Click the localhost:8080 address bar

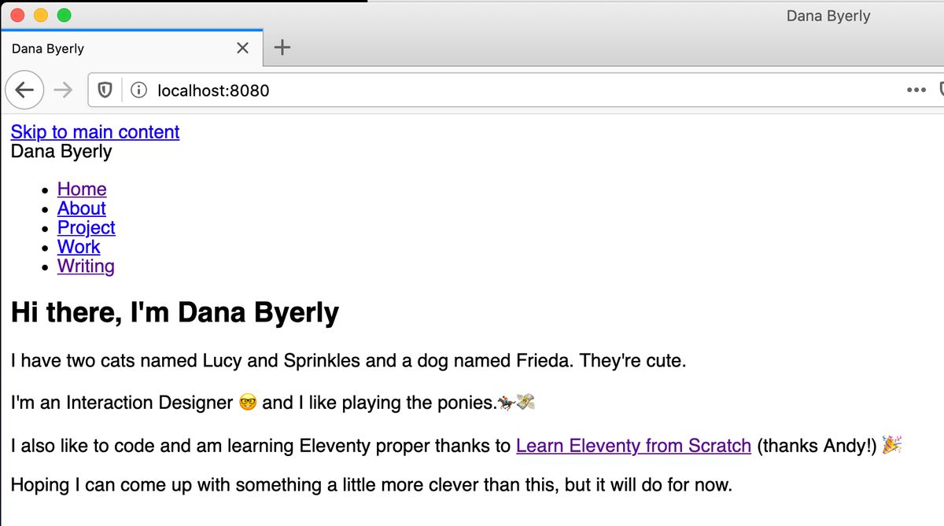pos(472,90)
